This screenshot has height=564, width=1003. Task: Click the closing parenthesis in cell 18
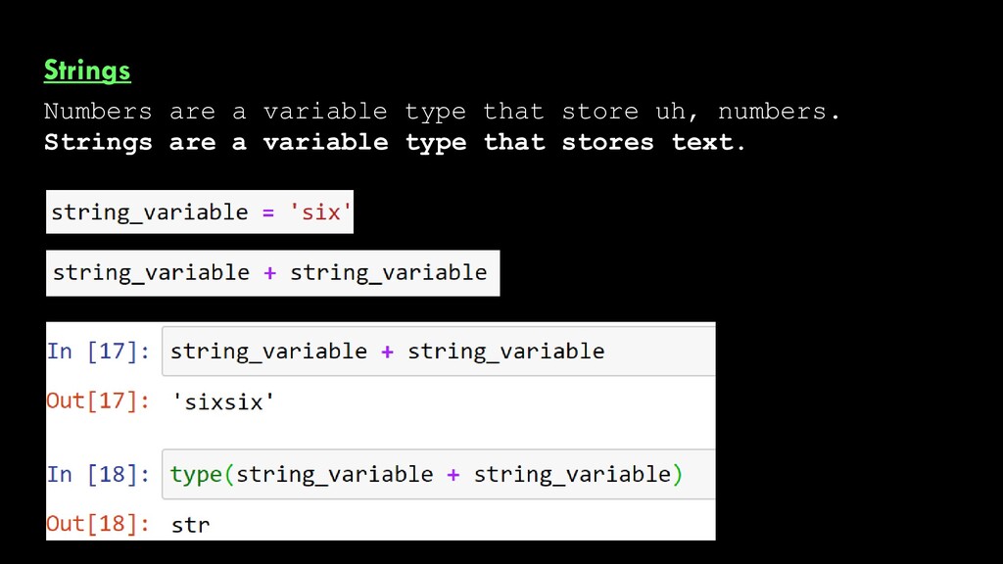678,475
